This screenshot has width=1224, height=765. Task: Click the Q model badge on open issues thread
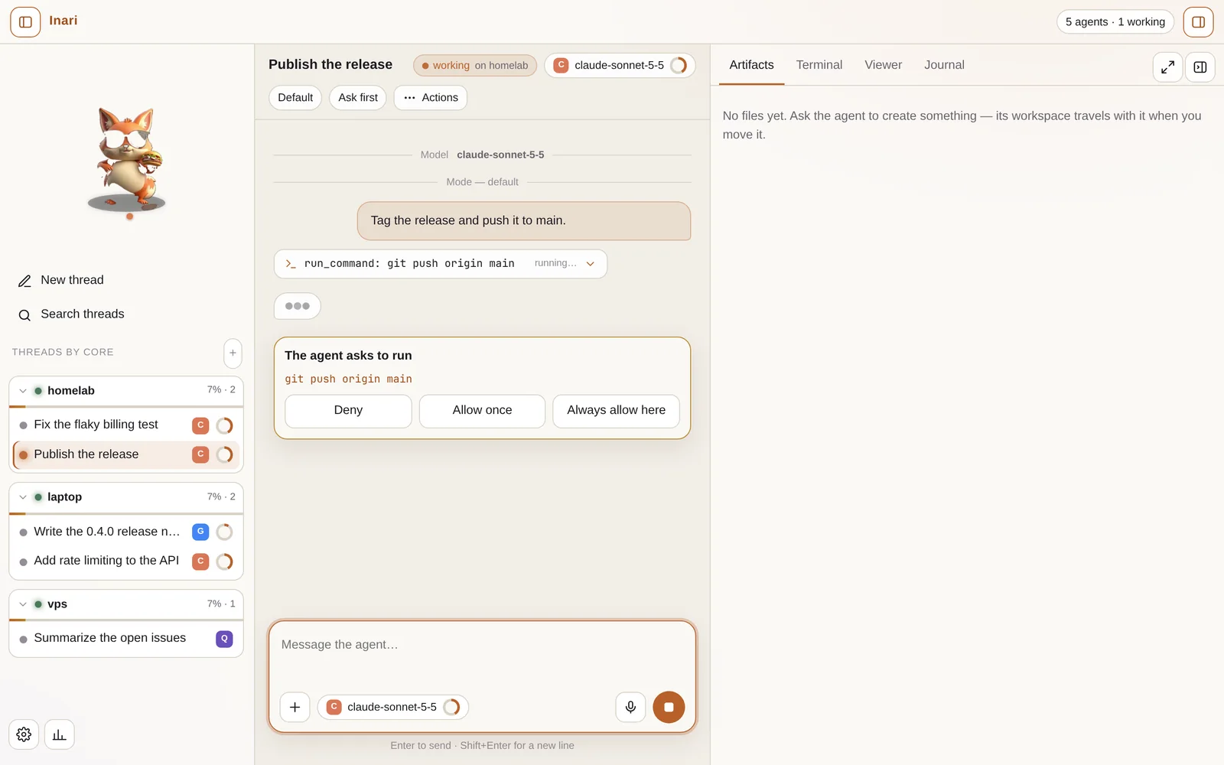[x=224, y=639]
